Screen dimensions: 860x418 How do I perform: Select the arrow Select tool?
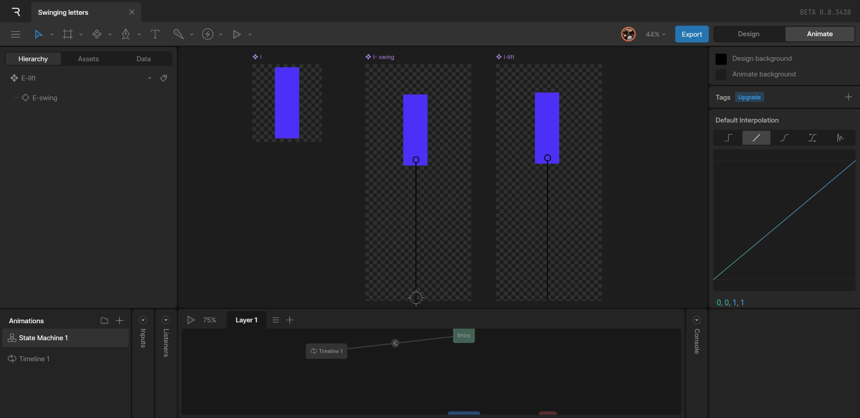coord(39,34)
